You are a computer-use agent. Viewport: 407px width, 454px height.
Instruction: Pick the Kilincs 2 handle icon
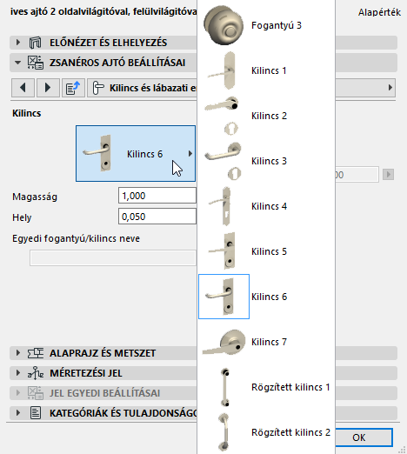coord(223,116)
